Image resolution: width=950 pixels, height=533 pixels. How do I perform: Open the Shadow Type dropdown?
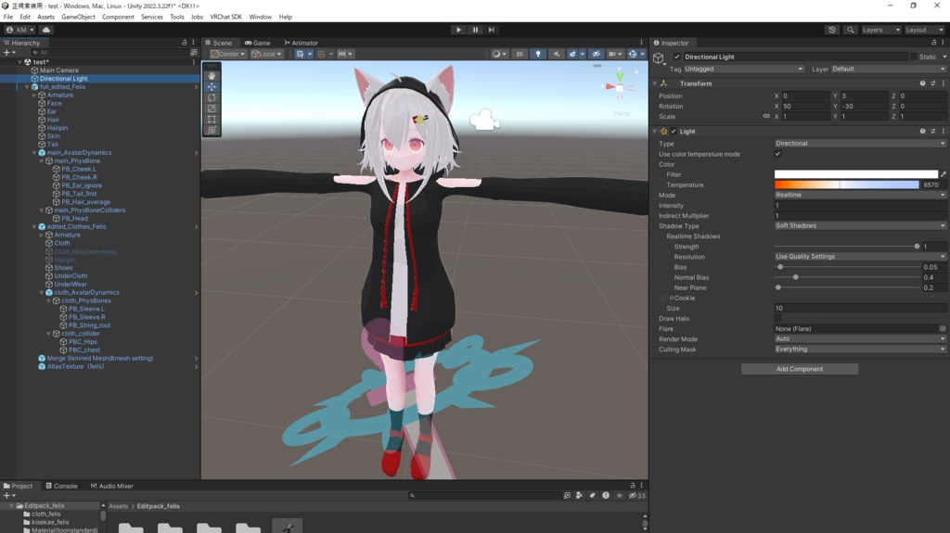click(860, 226)
